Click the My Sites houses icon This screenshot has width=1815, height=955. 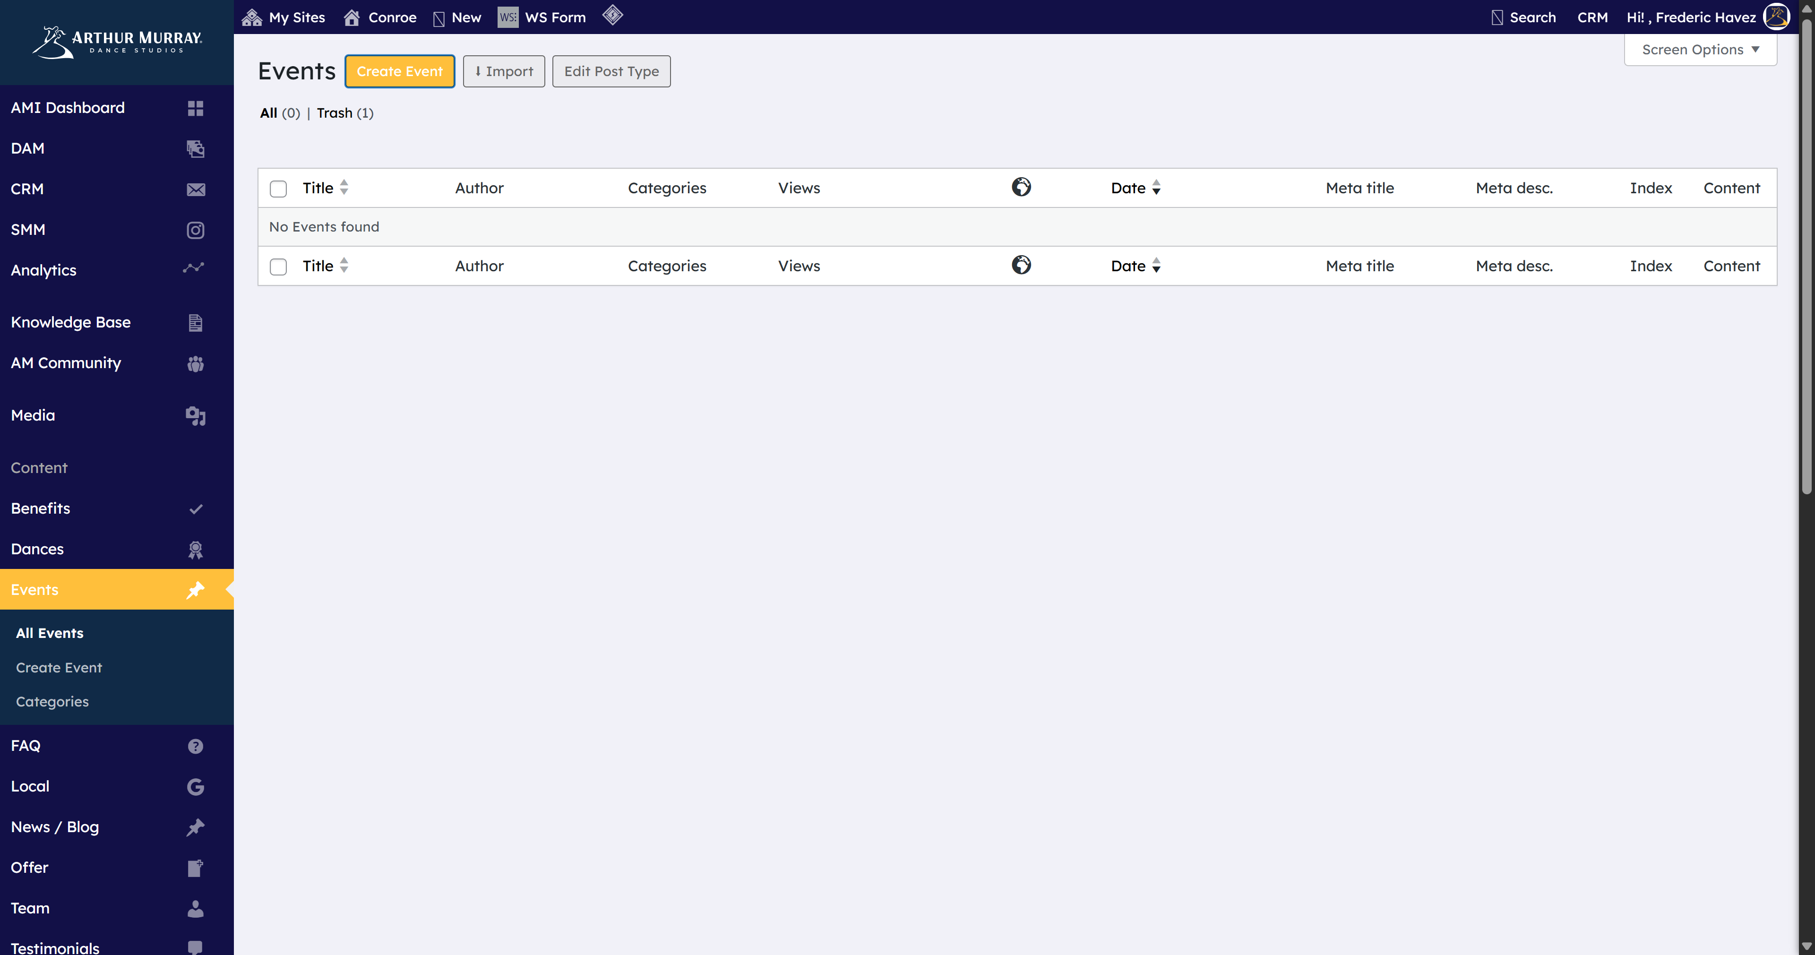pos(251,17)
